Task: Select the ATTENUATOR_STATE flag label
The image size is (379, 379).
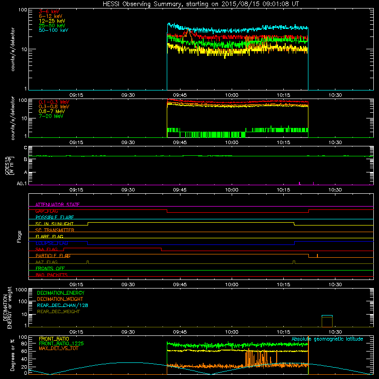Action: (57, 205)
